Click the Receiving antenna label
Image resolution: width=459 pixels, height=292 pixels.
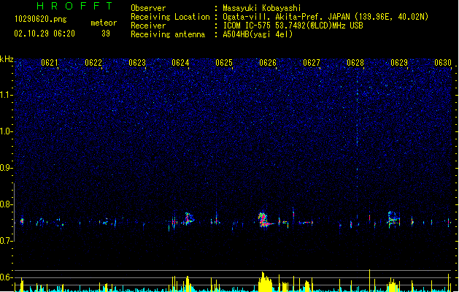point(168,34)
